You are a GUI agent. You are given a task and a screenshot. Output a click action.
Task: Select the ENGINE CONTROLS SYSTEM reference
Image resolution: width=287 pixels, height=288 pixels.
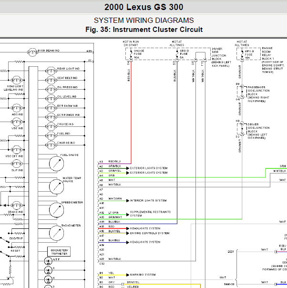pos(150,233)
